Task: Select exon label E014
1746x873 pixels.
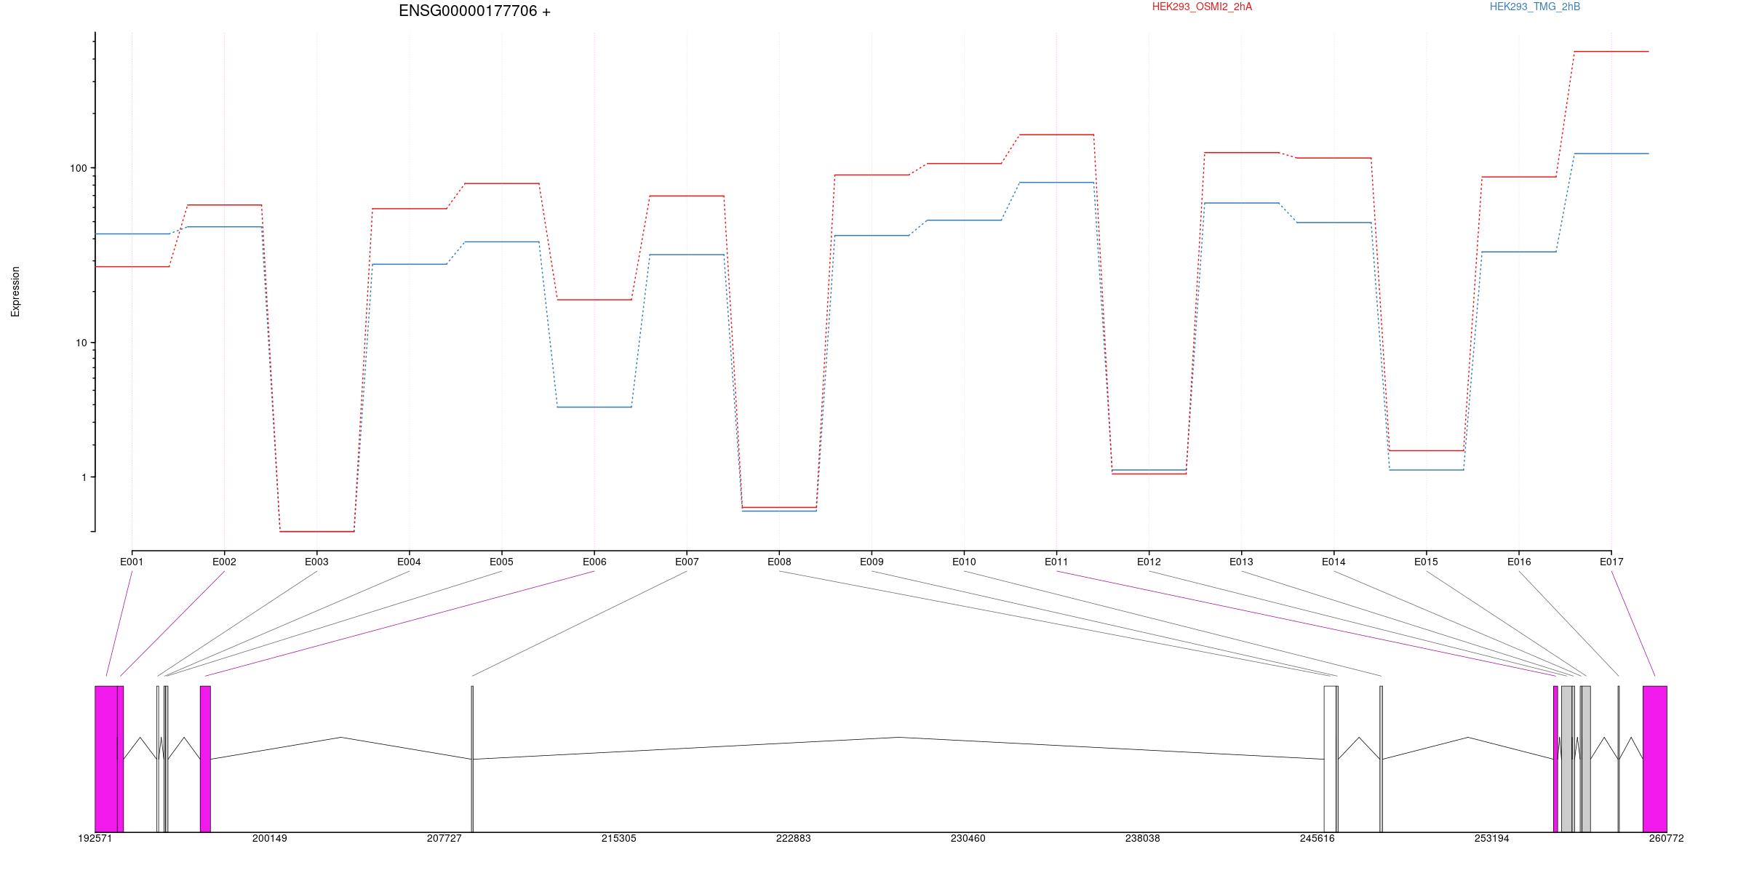Action: coord(1334,562)
